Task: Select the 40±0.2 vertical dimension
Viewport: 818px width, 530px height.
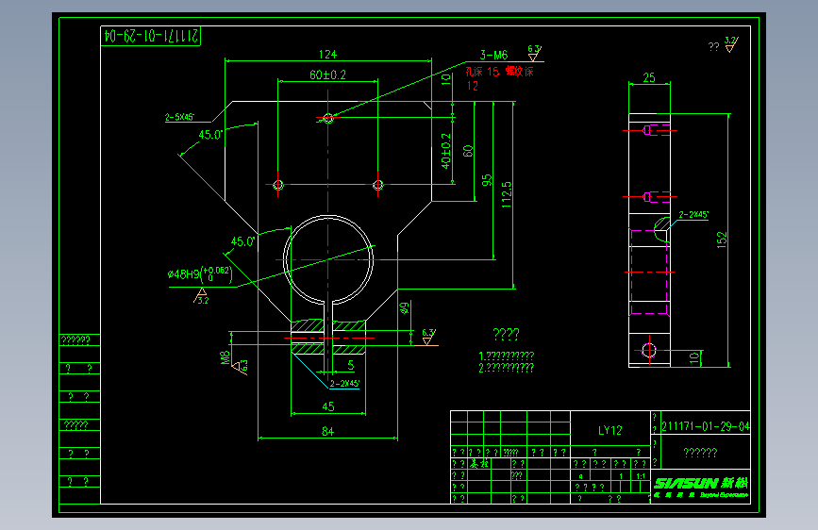Action: click(x=446, y=151)
